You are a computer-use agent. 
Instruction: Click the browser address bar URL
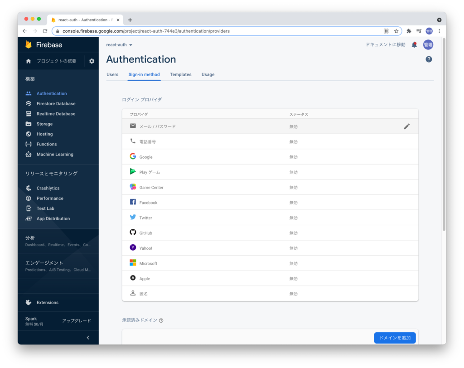(217, 31)
